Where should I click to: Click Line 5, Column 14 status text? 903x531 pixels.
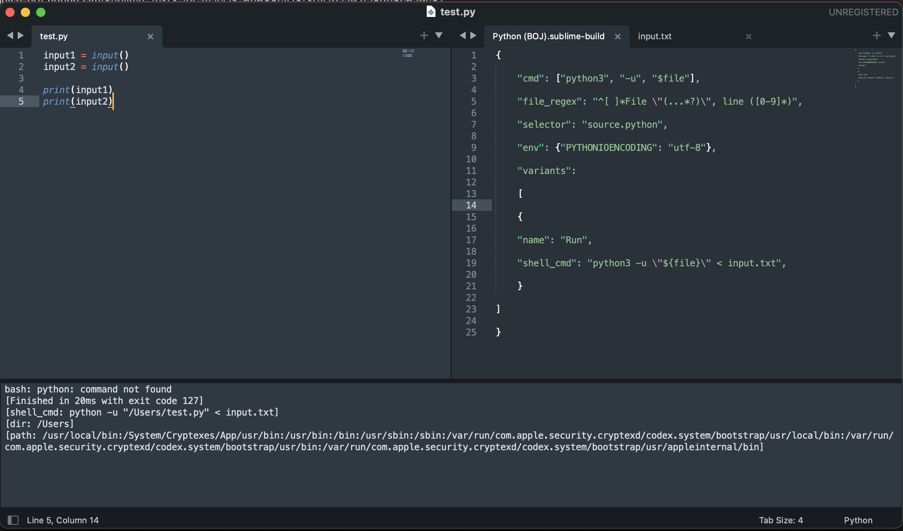click(x=63, y=520)
